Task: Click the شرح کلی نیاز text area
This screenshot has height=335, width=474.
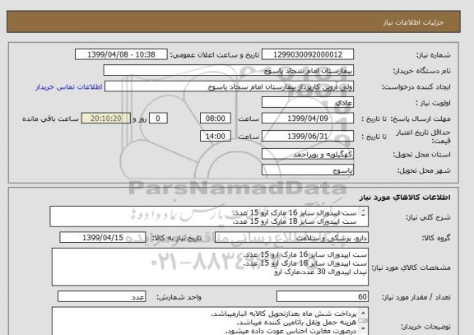Action: 209,216
